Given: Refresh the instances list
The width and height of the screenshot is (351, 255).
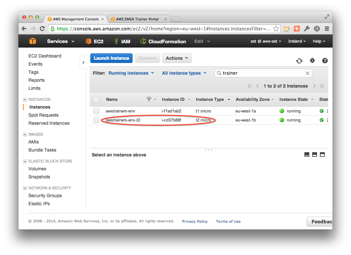Looking at the screenshot, I should 299,61.
